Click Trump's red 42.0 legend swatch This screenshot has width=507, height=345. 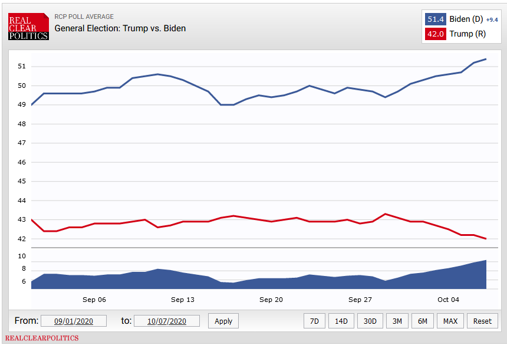click(x=435, y=34)
